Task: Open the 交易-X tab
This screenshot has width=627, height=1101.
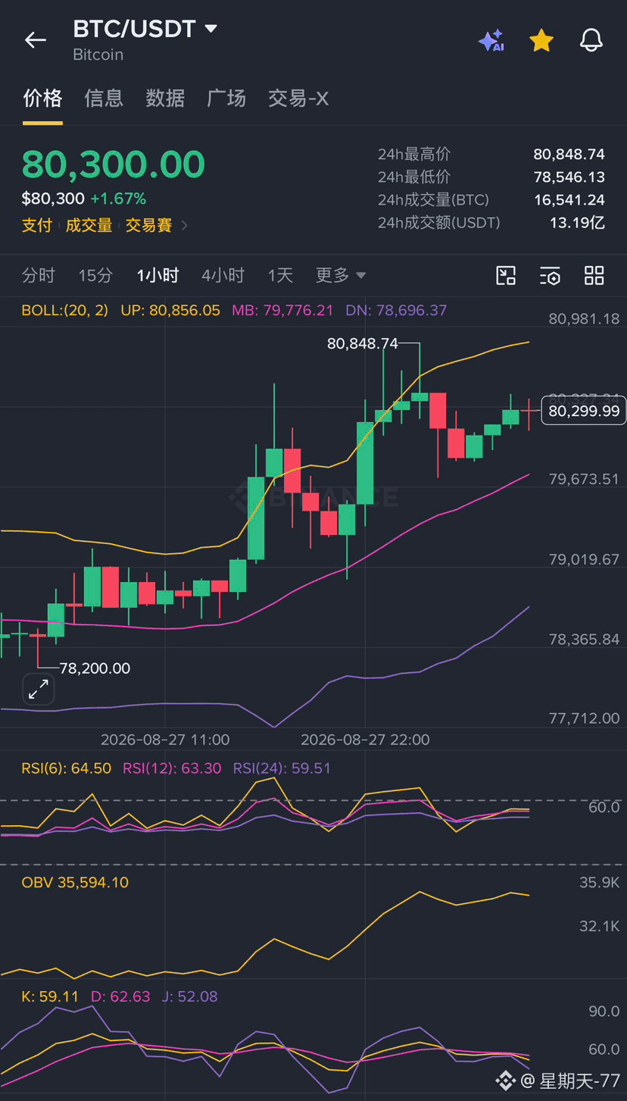Action: click(298, 98)
